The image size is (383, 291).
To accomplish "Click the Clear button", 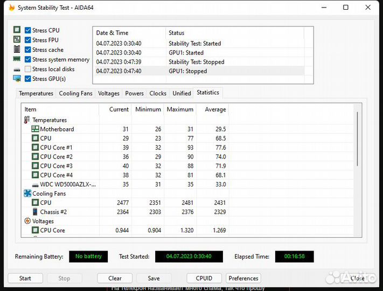I will pyautogui.click(x=115, y=278).
